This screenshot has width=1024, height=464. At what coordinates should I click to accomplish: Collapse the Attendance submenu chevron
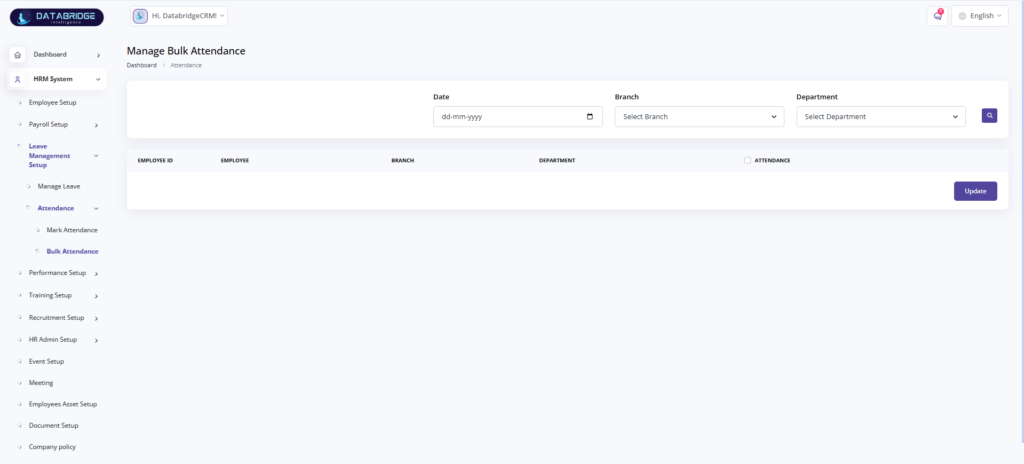(96, 208)
